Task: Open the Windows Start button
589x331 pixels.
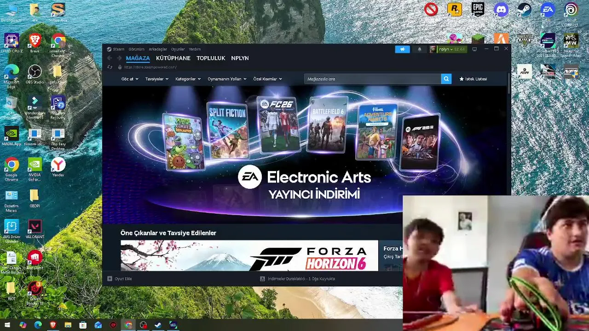Action: point(7,325)
